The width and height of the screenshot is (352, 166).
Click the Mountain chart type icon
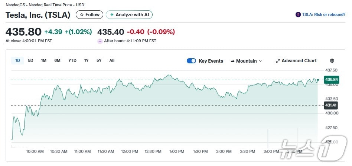coord(232,61)
